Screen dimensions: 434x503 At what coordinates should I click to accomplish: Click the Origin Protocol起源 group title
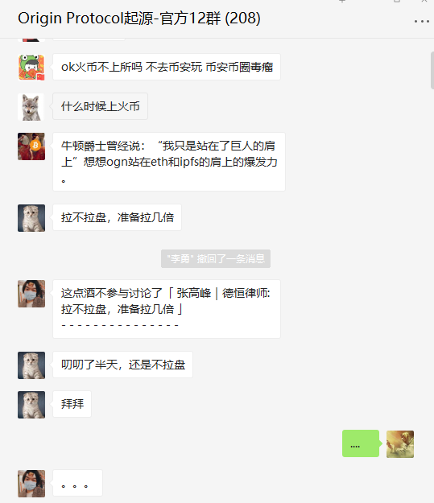pos(139,18)
